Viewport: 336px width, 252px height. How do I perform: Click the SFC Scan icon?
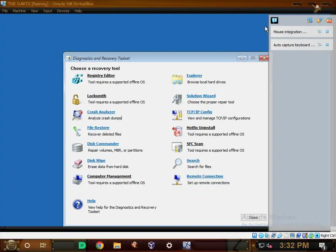coord(177,147)
